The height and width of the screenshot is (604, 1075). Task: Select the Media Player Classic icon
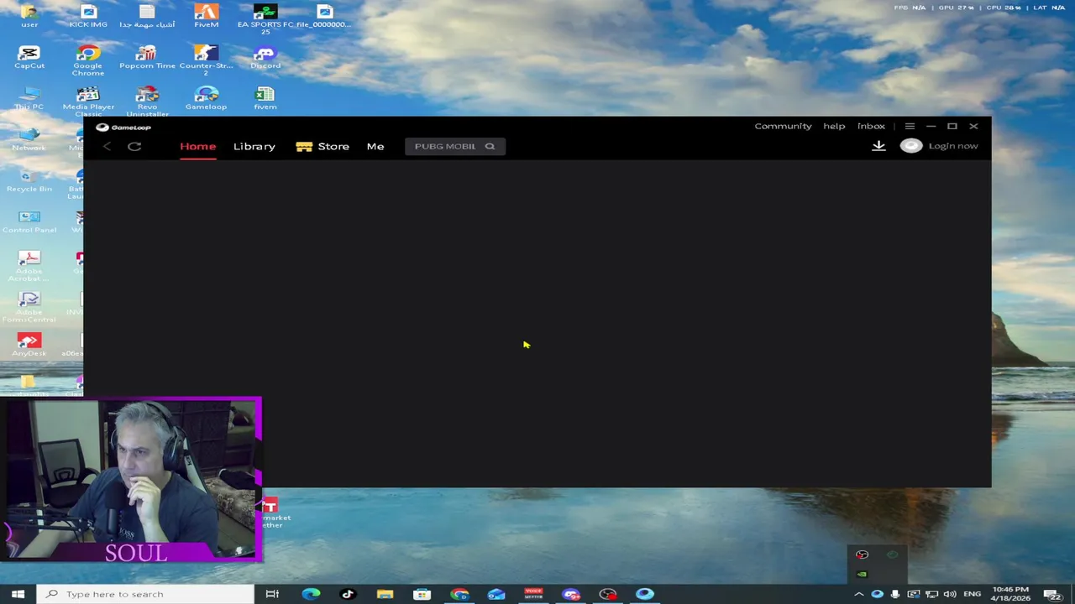[x=88, y=101]
